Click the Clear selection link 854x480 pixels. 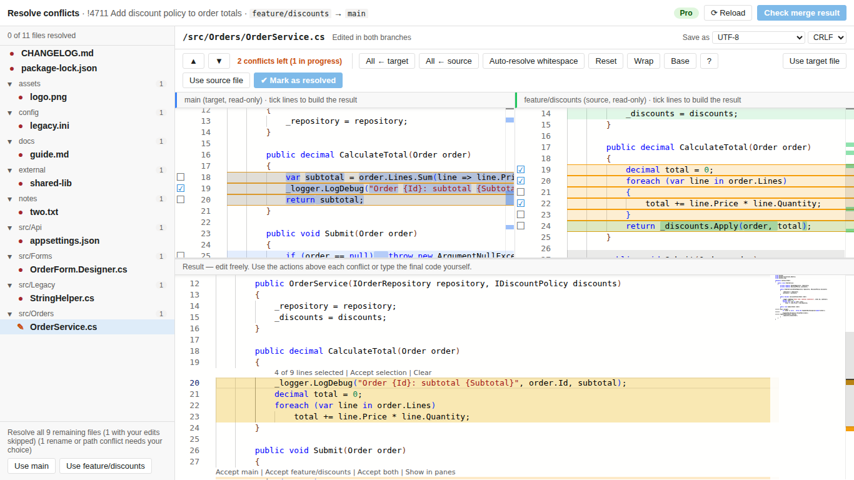(x=423, y=372)
